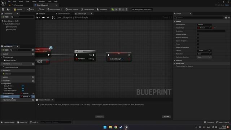The height and width of the screenshot is (130, 231).
Task: Open the Tools menu
Action: tap(49, 1)
